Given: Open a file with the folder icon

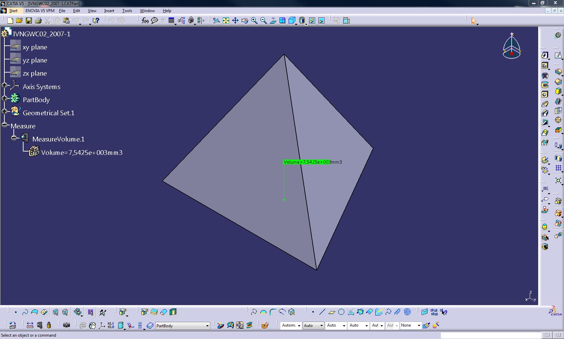Looking at the screenshot, I should (19, 21).
